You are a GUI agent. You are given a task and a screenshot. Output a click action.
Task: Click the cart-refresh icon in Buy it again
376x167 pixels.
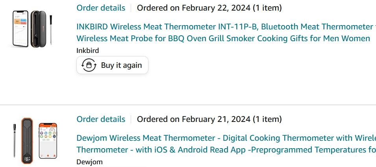pyautogui.click(x=89, y=65)
